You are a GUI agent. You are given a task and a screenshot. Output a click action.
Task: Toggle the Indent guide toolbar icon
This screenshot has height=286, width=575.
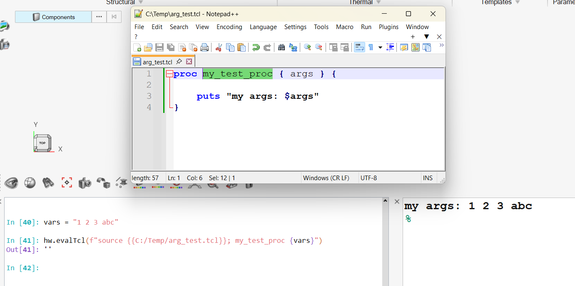point(390,47)
